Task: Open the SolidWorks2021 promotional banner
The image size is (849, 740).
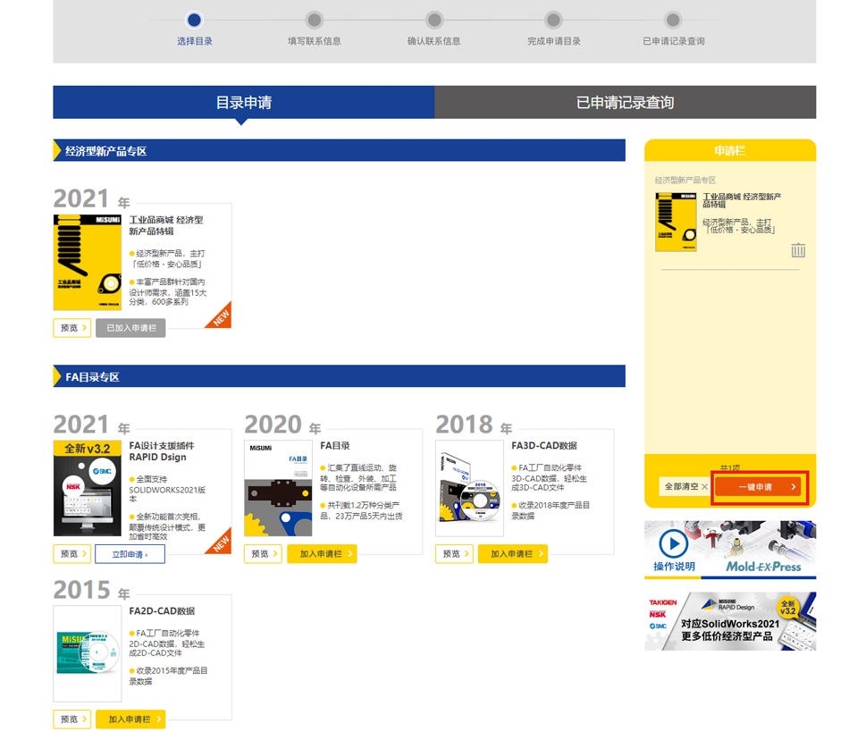Action: (730, 621)
